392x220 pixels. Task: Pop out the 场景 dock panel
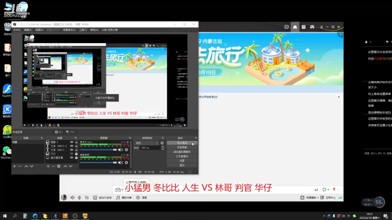pos(42,138)
